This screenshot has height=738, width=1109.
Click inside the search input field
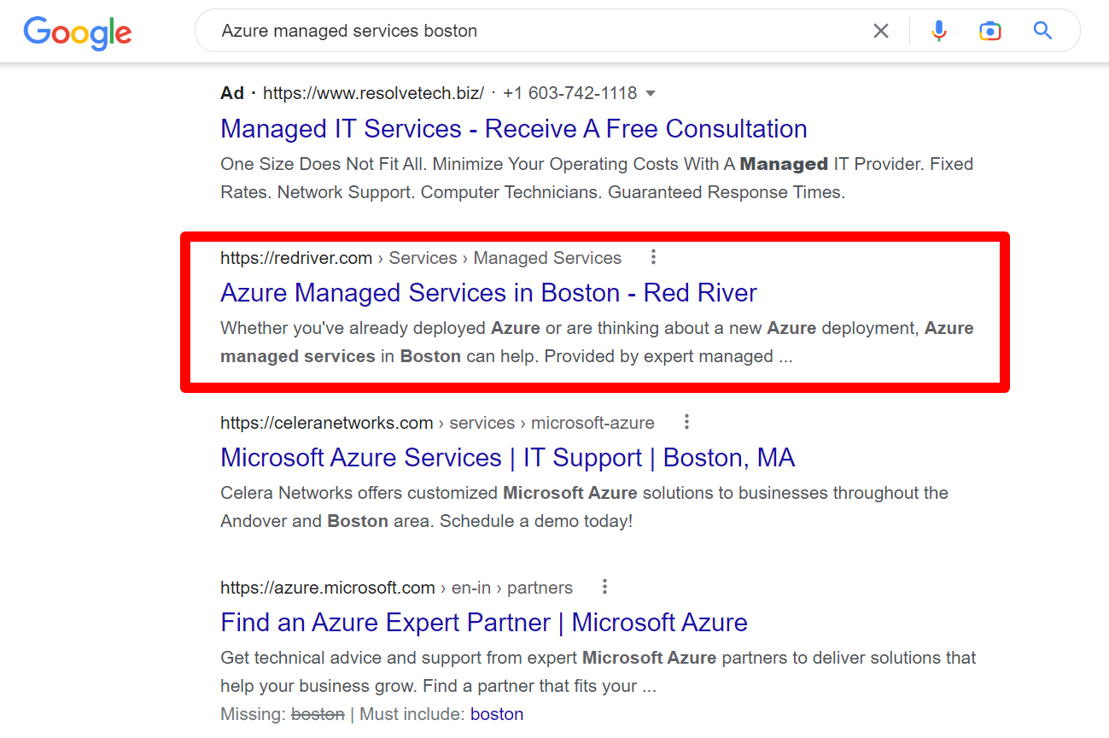click(512, 31)
